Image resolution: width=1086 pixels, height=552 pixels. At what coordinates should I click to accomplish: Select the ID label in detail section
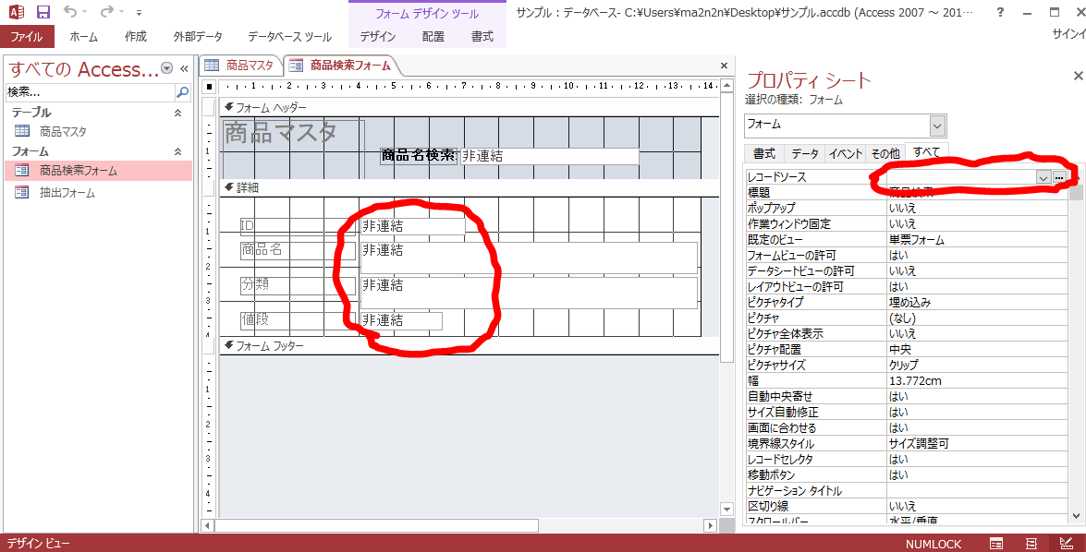click(x=297, y=226)
